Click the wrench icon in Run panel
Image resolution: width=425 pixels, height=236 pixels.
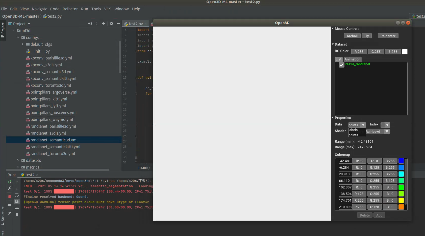(x=10, y=188)
